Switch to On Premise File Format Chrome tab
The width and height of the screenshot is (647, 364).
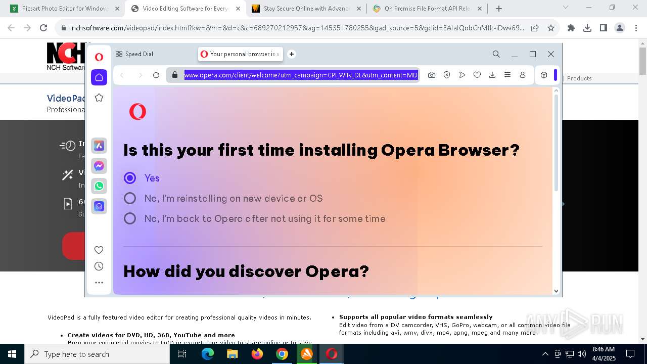coord(427,9)
